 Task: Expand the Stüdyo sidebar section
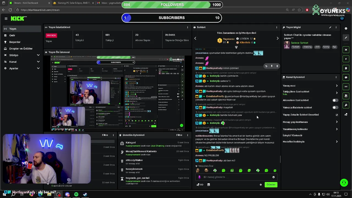22,55
